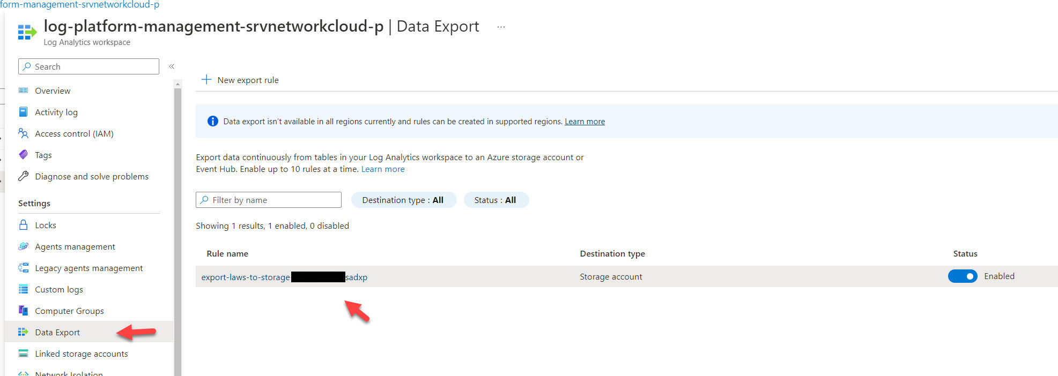This screenshot has width=1058, height=376.
Task: Click the Data Export sidebar icon
Action: [23, 332]
